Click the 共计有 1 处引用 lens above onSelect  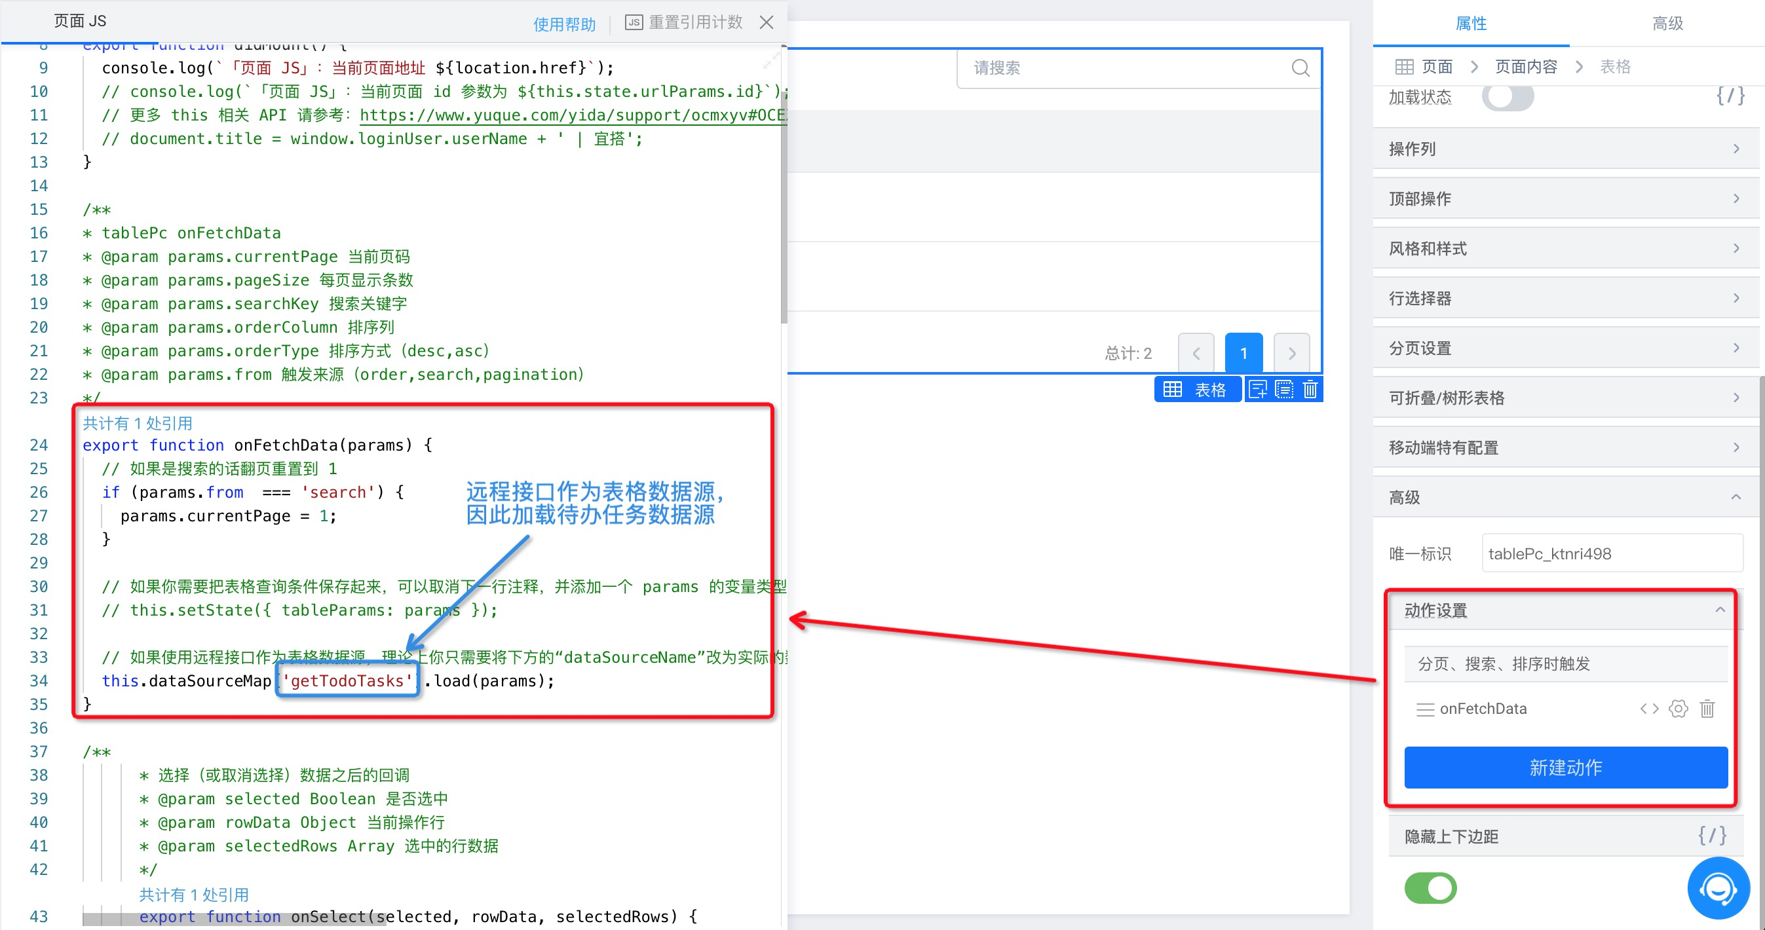(194, 895)
